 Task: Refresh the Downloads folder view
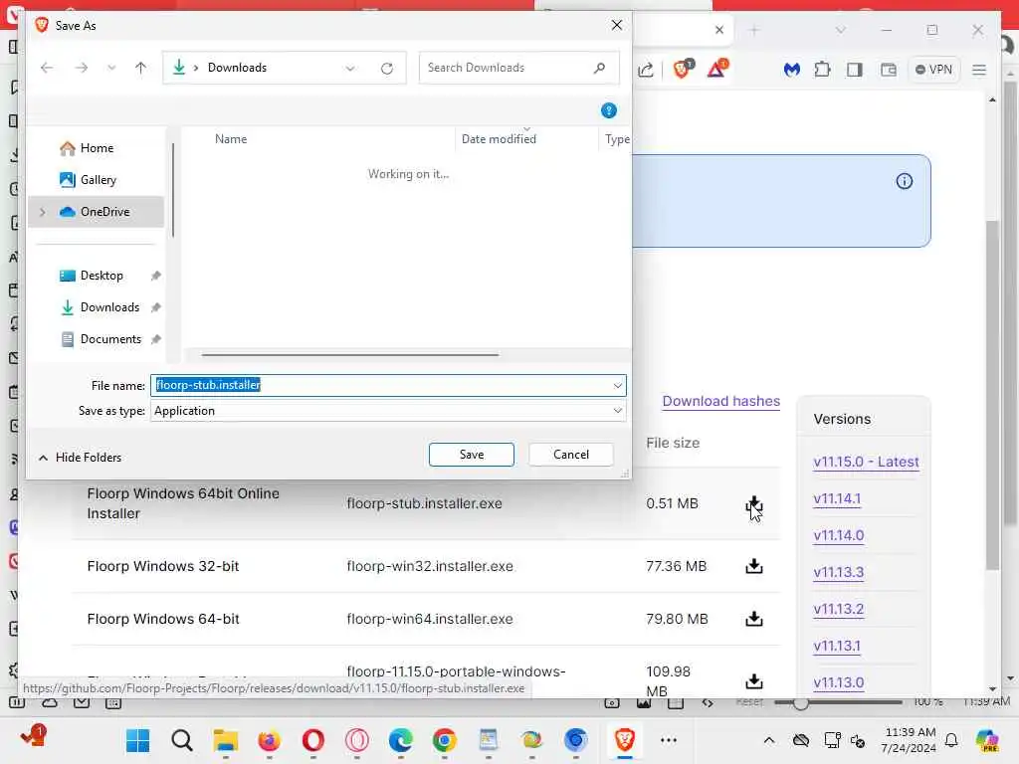[x=387, y=69]
